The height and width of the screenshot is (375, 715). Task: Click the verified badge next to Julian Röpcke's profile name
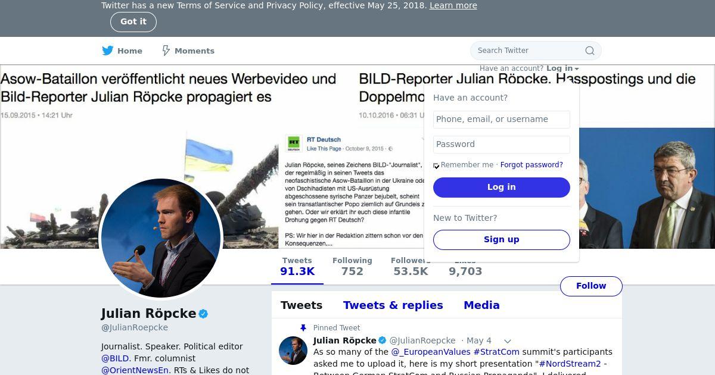[x=203, y=314]
